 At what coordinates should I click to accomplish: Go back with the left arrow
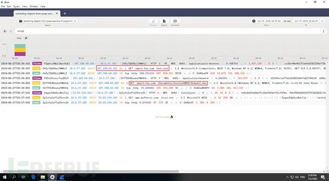(5, 31)
